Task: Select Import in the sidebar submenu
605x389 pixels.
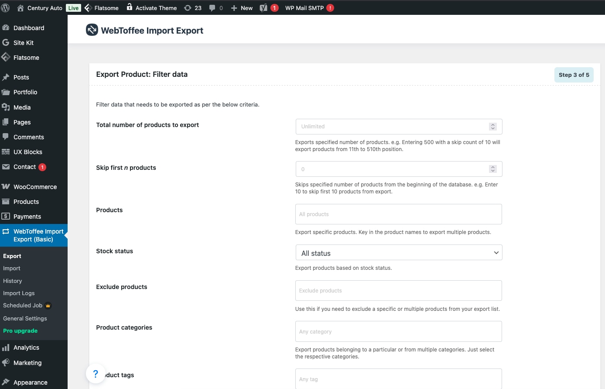Action: 12,269
